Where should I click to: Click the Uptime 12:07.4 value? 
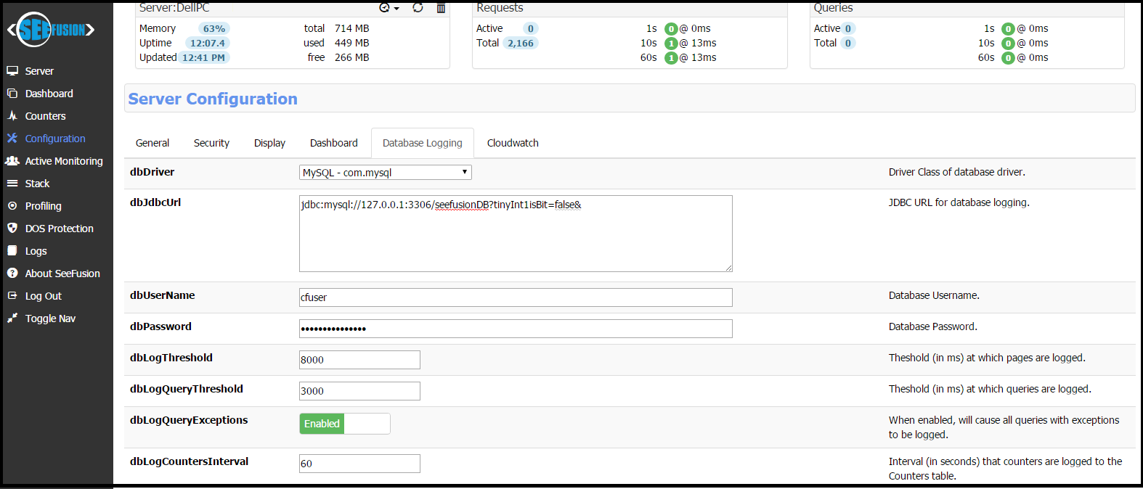pyautogui.click(x=208, y=44)
